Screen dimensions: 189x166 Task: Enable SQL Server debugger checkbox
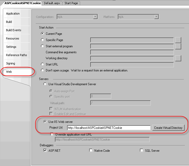pos(141,150)
